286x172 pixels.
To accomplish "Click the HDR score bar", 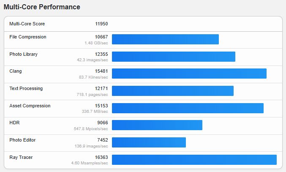I will [157, 125].
